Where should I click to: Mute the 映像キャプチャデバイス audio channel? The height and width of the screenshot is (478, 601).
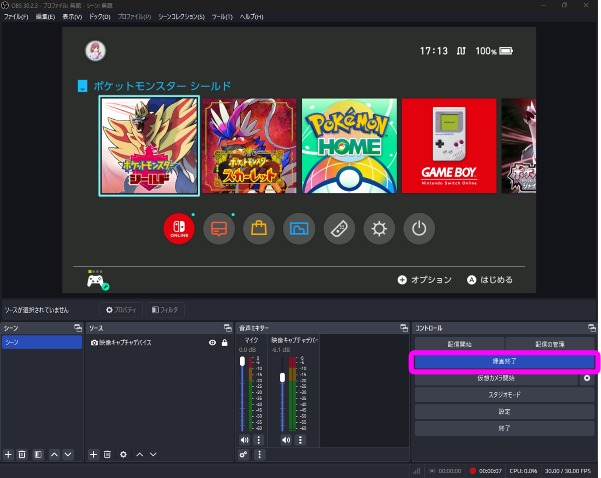pyautogui.click(x=286, y=440)
